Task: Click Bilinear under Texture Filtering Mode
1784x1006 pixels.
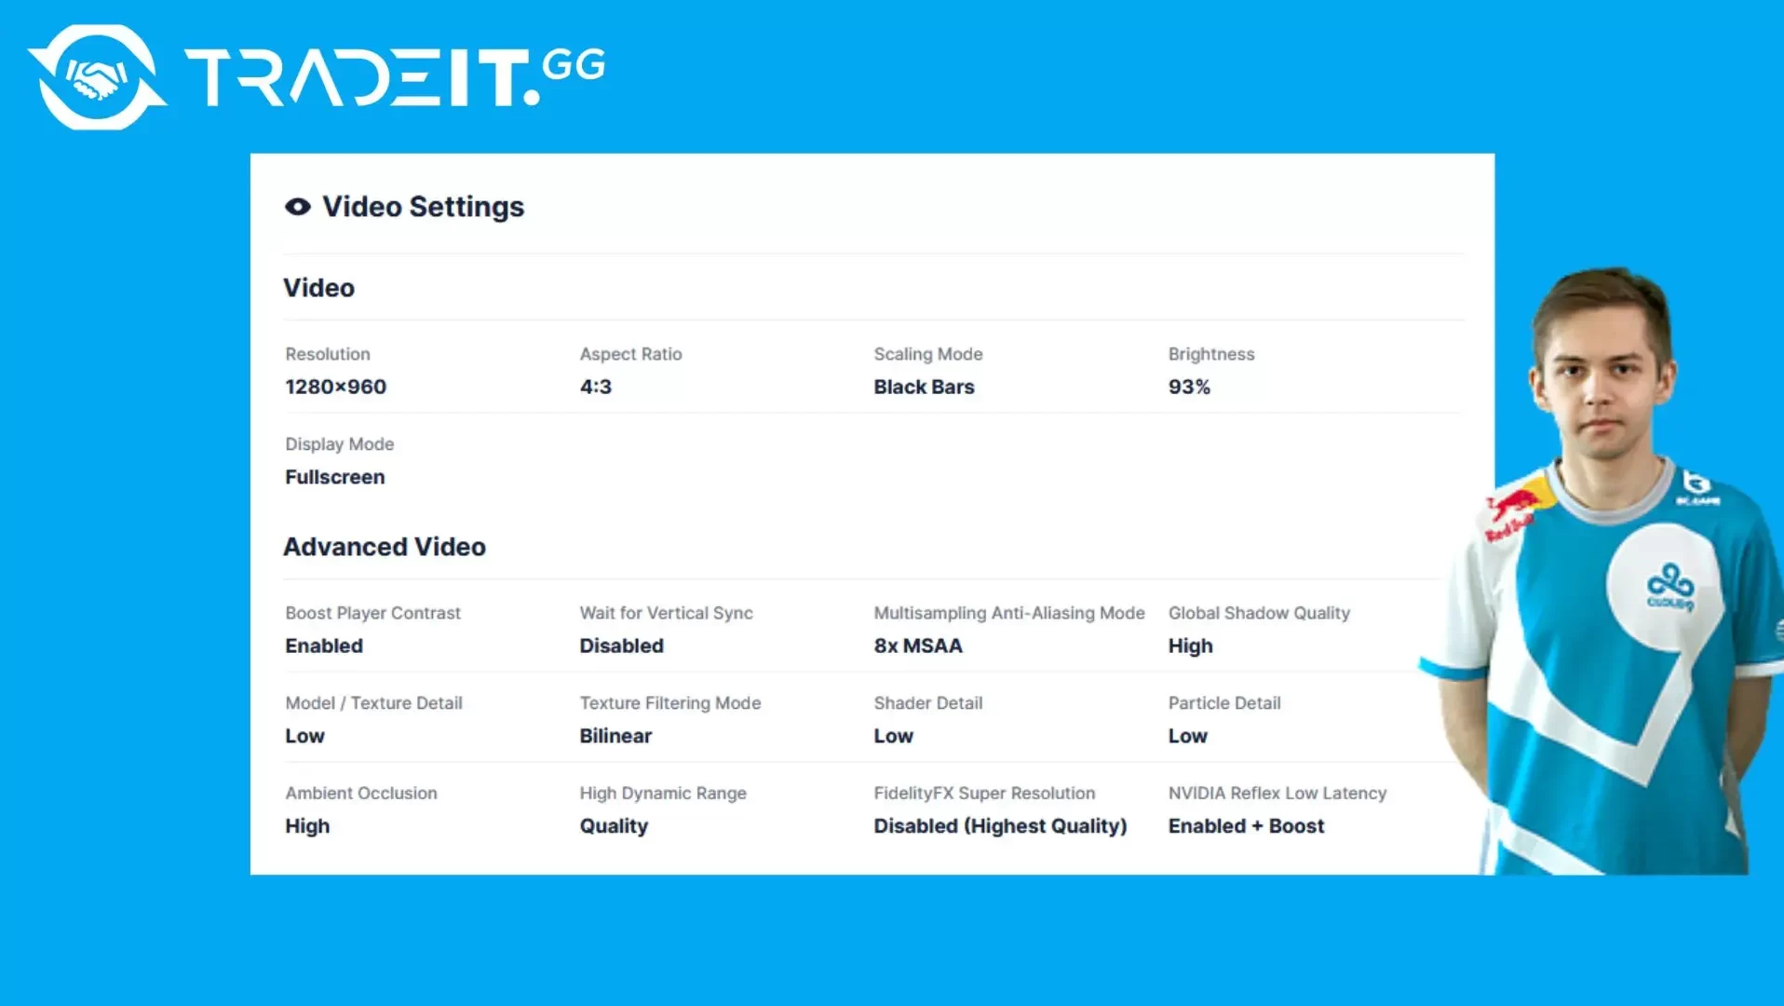Action: click(x=615, y=736)
